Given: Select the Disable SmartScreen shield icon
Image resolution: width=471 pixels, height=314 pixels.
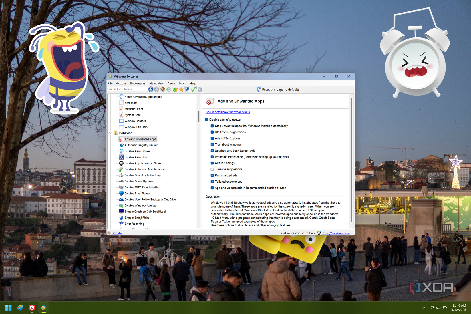Looking at the screenshot, I should coord(121,193).
